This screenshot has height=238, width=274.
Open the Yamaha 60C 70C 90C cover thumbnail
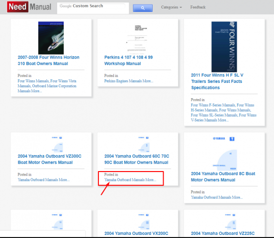coord(144,144)
